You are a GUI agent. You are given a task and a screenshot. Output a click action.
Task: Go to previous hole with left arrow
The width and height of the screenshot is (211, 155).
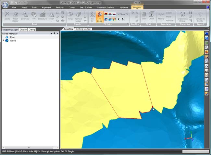coord(119,19)
